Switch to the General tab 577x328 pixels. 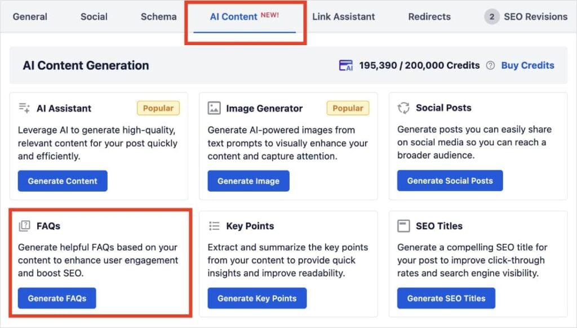pyautogui.click(x=30, y=16)
